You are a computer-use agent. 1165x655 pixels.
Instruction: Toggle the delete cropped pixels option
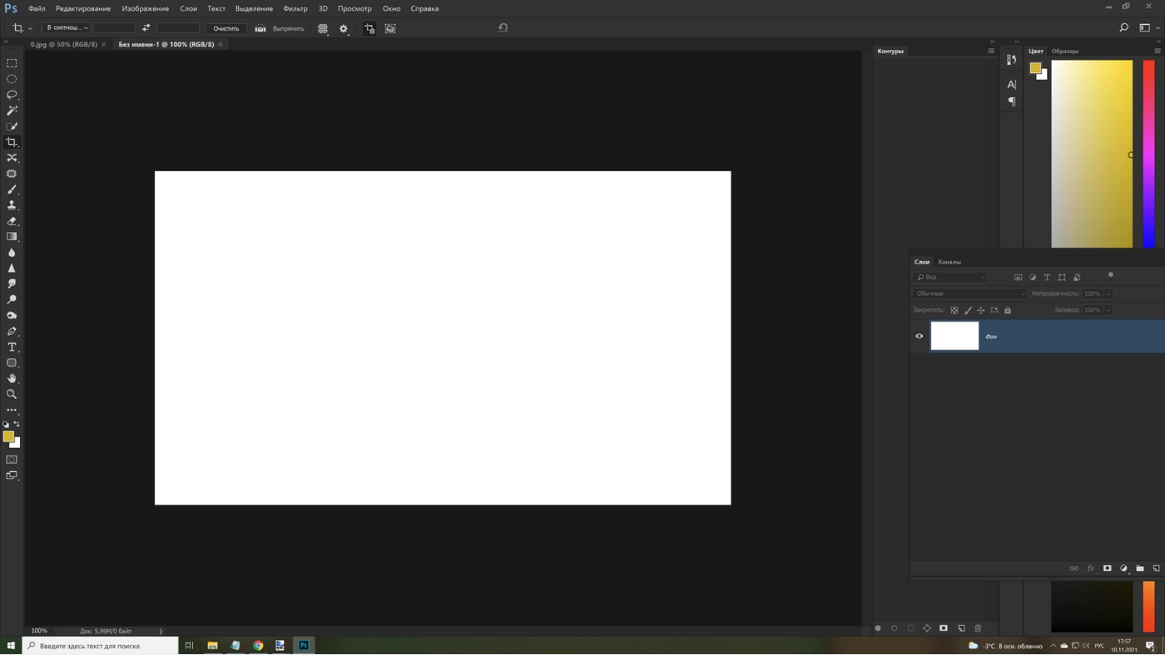369,28
